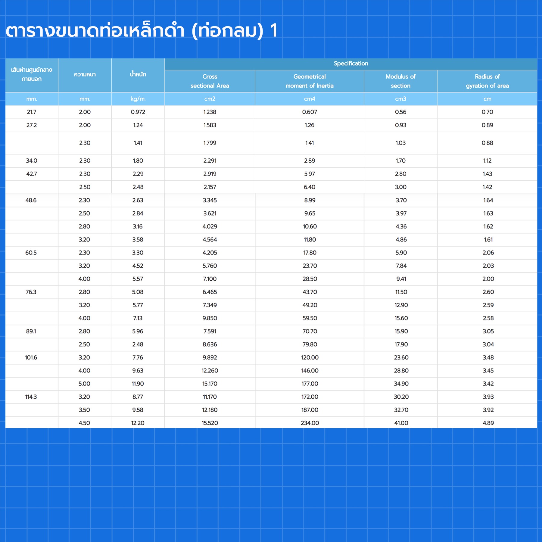
Task: Click outer diameter value '48.6'
Action: pos(31,200)
